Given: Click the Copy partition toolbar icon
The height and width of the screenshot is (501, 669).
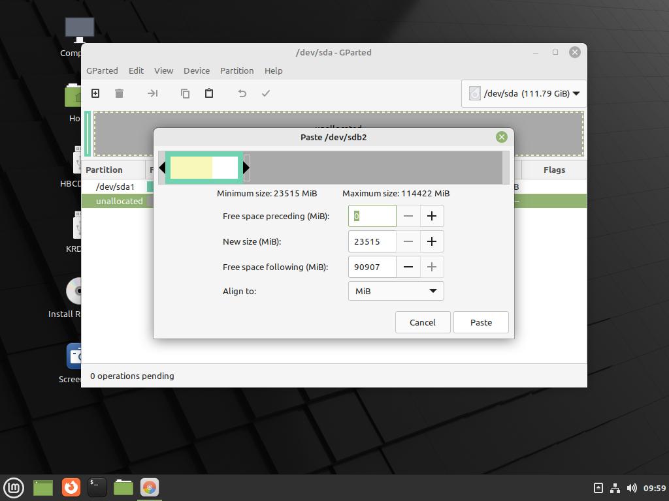Looking at the screenshot, I should click(185, 93).
